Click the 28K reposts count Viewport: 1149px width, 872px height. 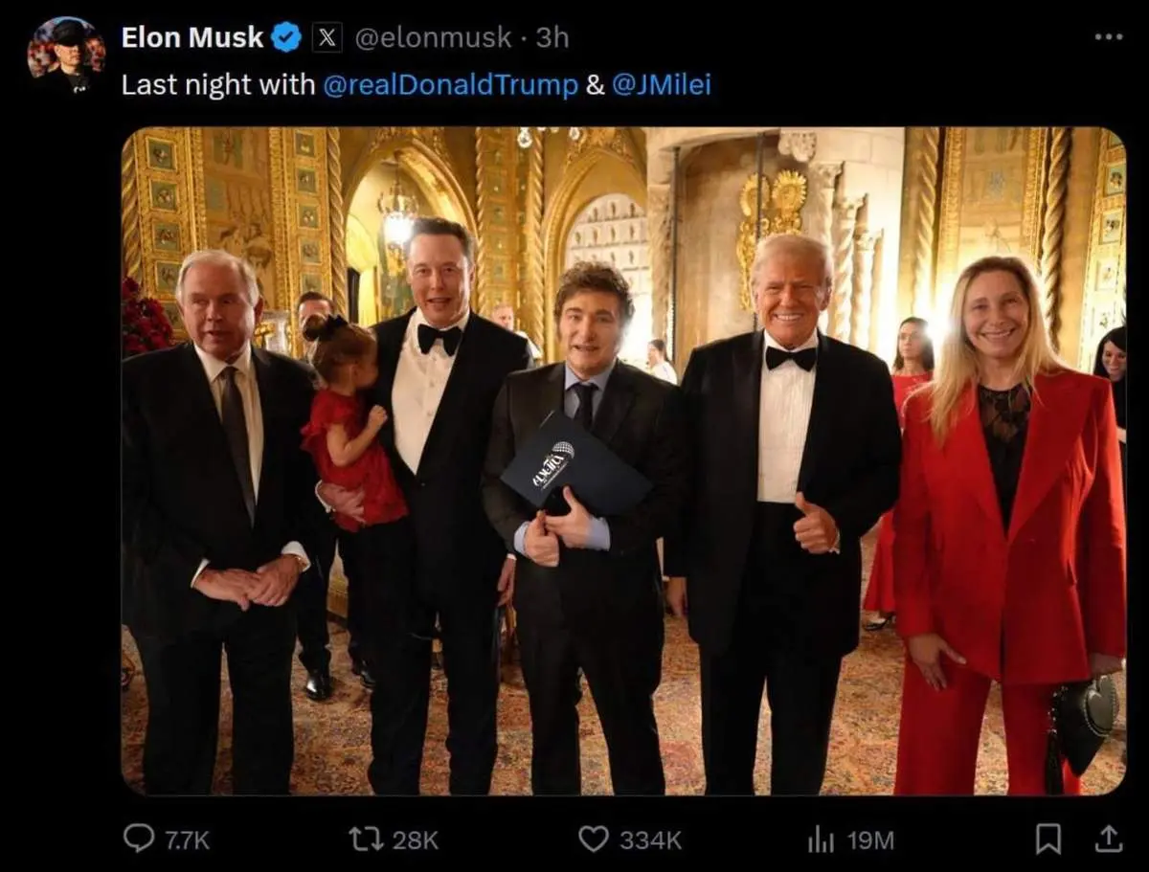pyautogui.click(x=416, y=840)
